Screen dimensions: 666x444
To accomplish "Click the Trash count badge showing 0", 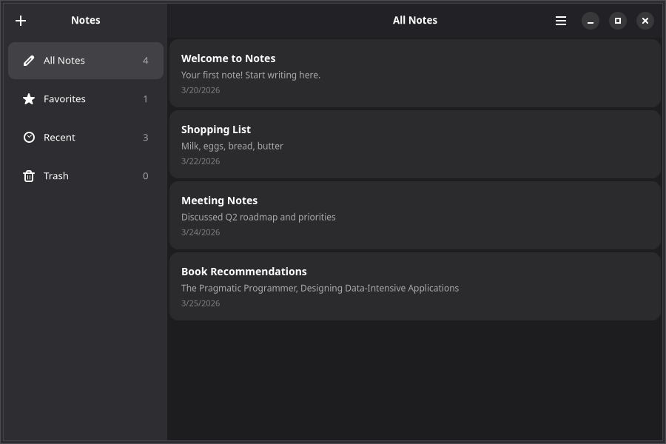I will 145,176.
